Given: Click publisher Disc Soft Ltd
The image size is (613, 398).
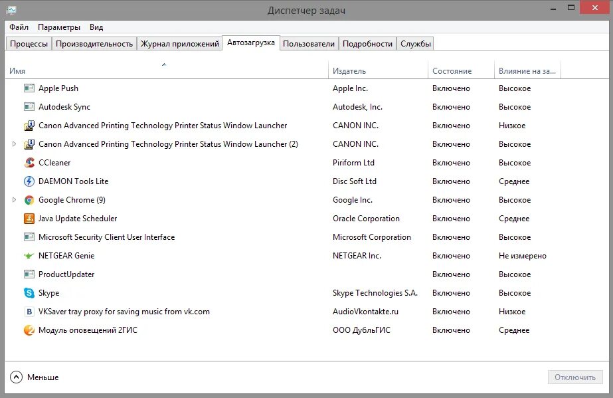Looking at the screenshot, I should tap(354, 181).
